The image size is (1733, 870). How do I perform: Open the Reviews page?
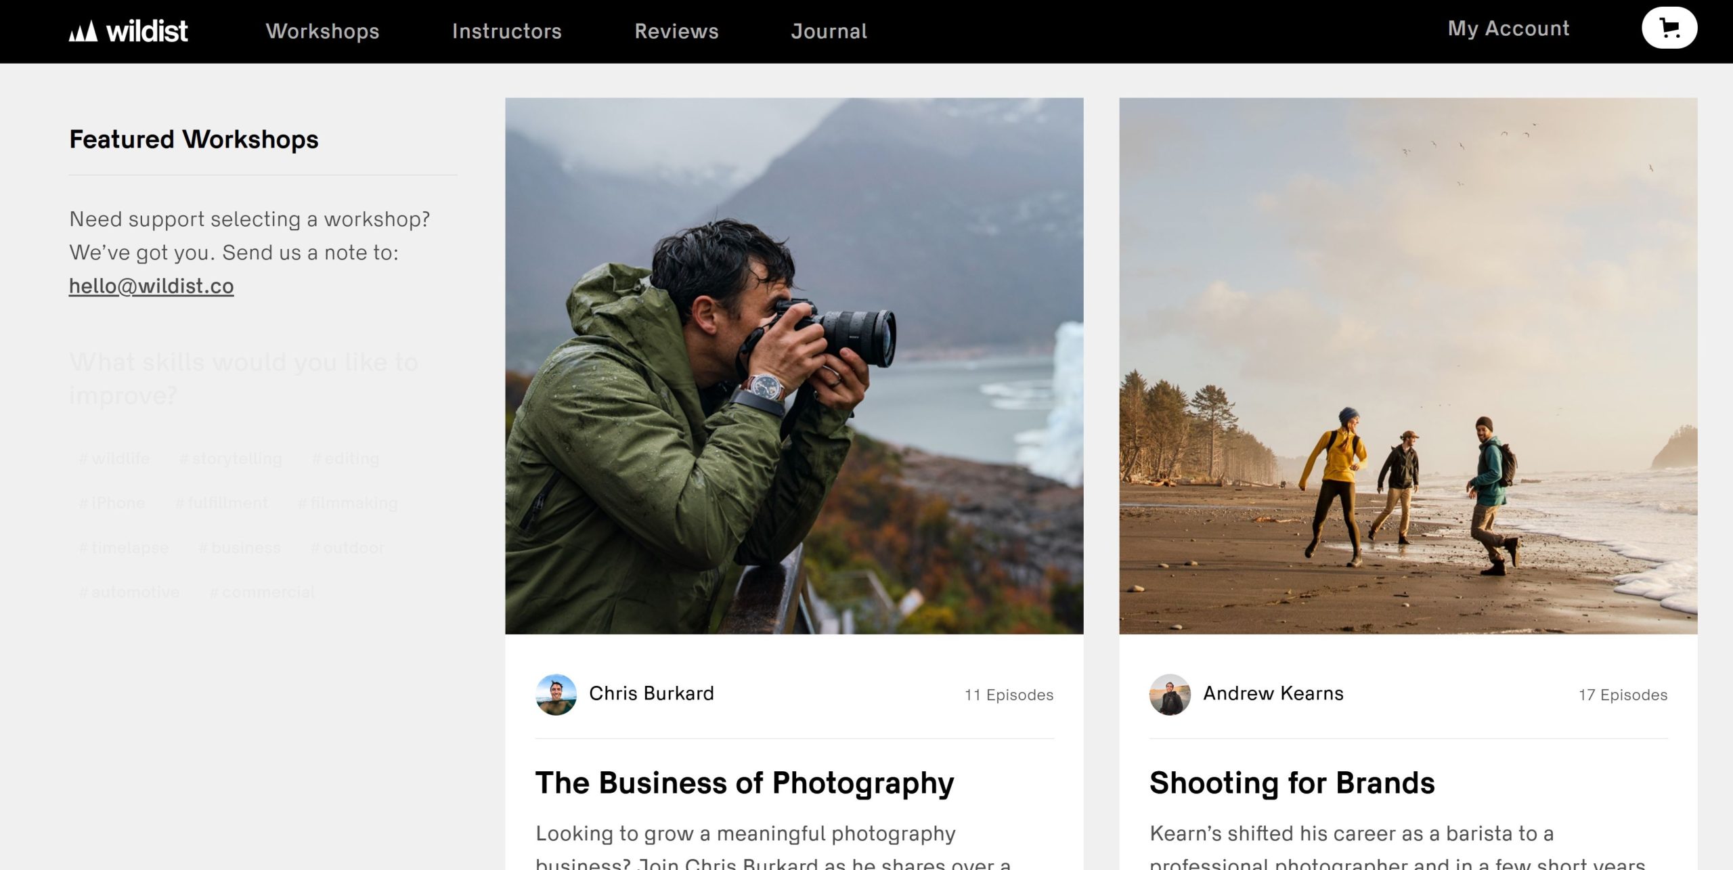(x=676, y=31)
